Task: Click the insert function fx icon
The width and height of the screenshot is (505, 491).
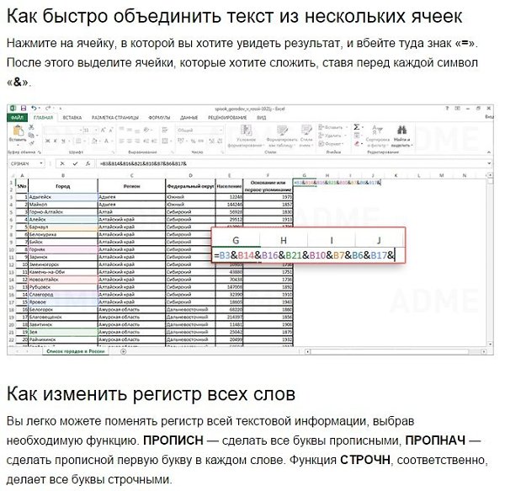Action: click(88, 163)
